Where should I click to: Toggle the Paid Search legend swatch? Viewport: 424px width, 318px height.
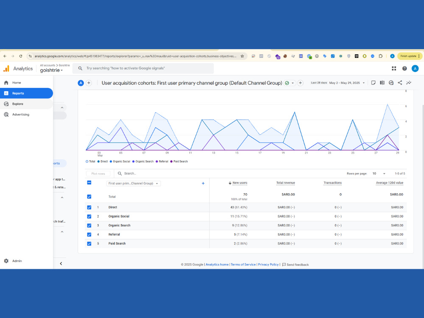171,162
